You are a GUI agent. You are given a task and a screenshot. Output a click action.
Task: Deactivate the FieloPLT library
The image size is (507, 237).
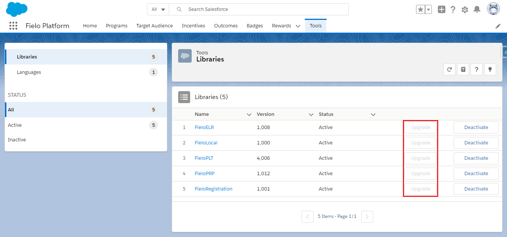tap(476, 158)
